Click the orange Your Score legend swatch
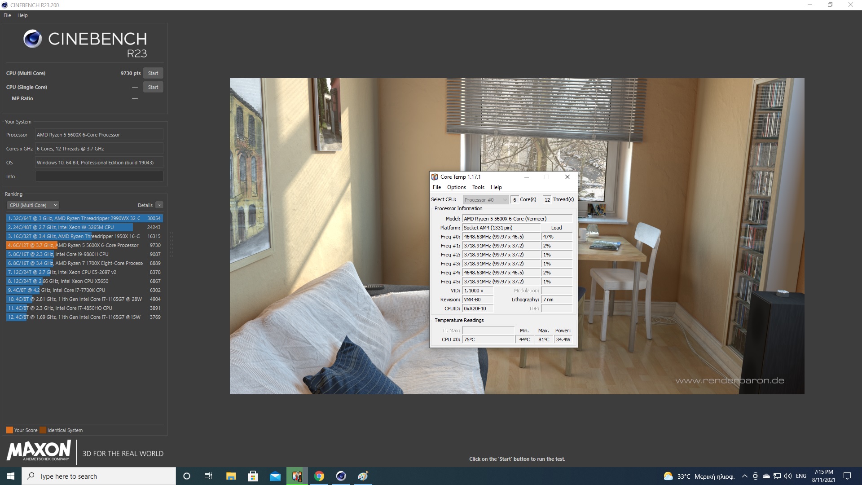Image resolution: width=862 pixels, height=485 pixels. (x=9, y=430)
